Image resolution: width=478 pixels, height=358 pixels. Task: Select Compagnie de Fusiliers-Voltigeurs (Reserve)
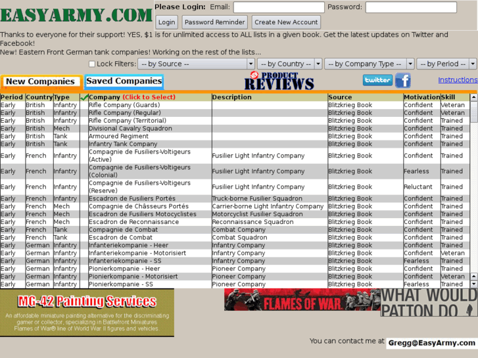(x=139, y=187)
